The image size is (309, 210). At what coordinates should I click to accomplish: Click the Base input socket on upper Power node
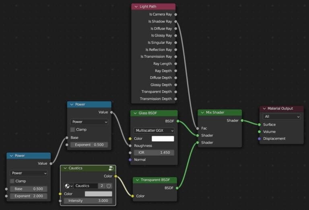[67, 138]
